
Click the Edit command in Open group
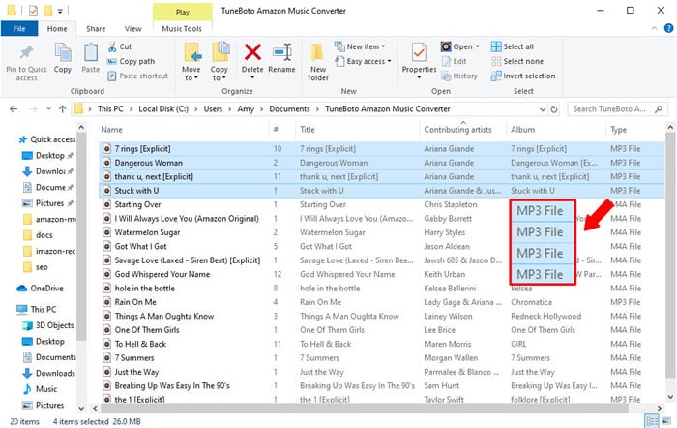click(x=454, y=61)
